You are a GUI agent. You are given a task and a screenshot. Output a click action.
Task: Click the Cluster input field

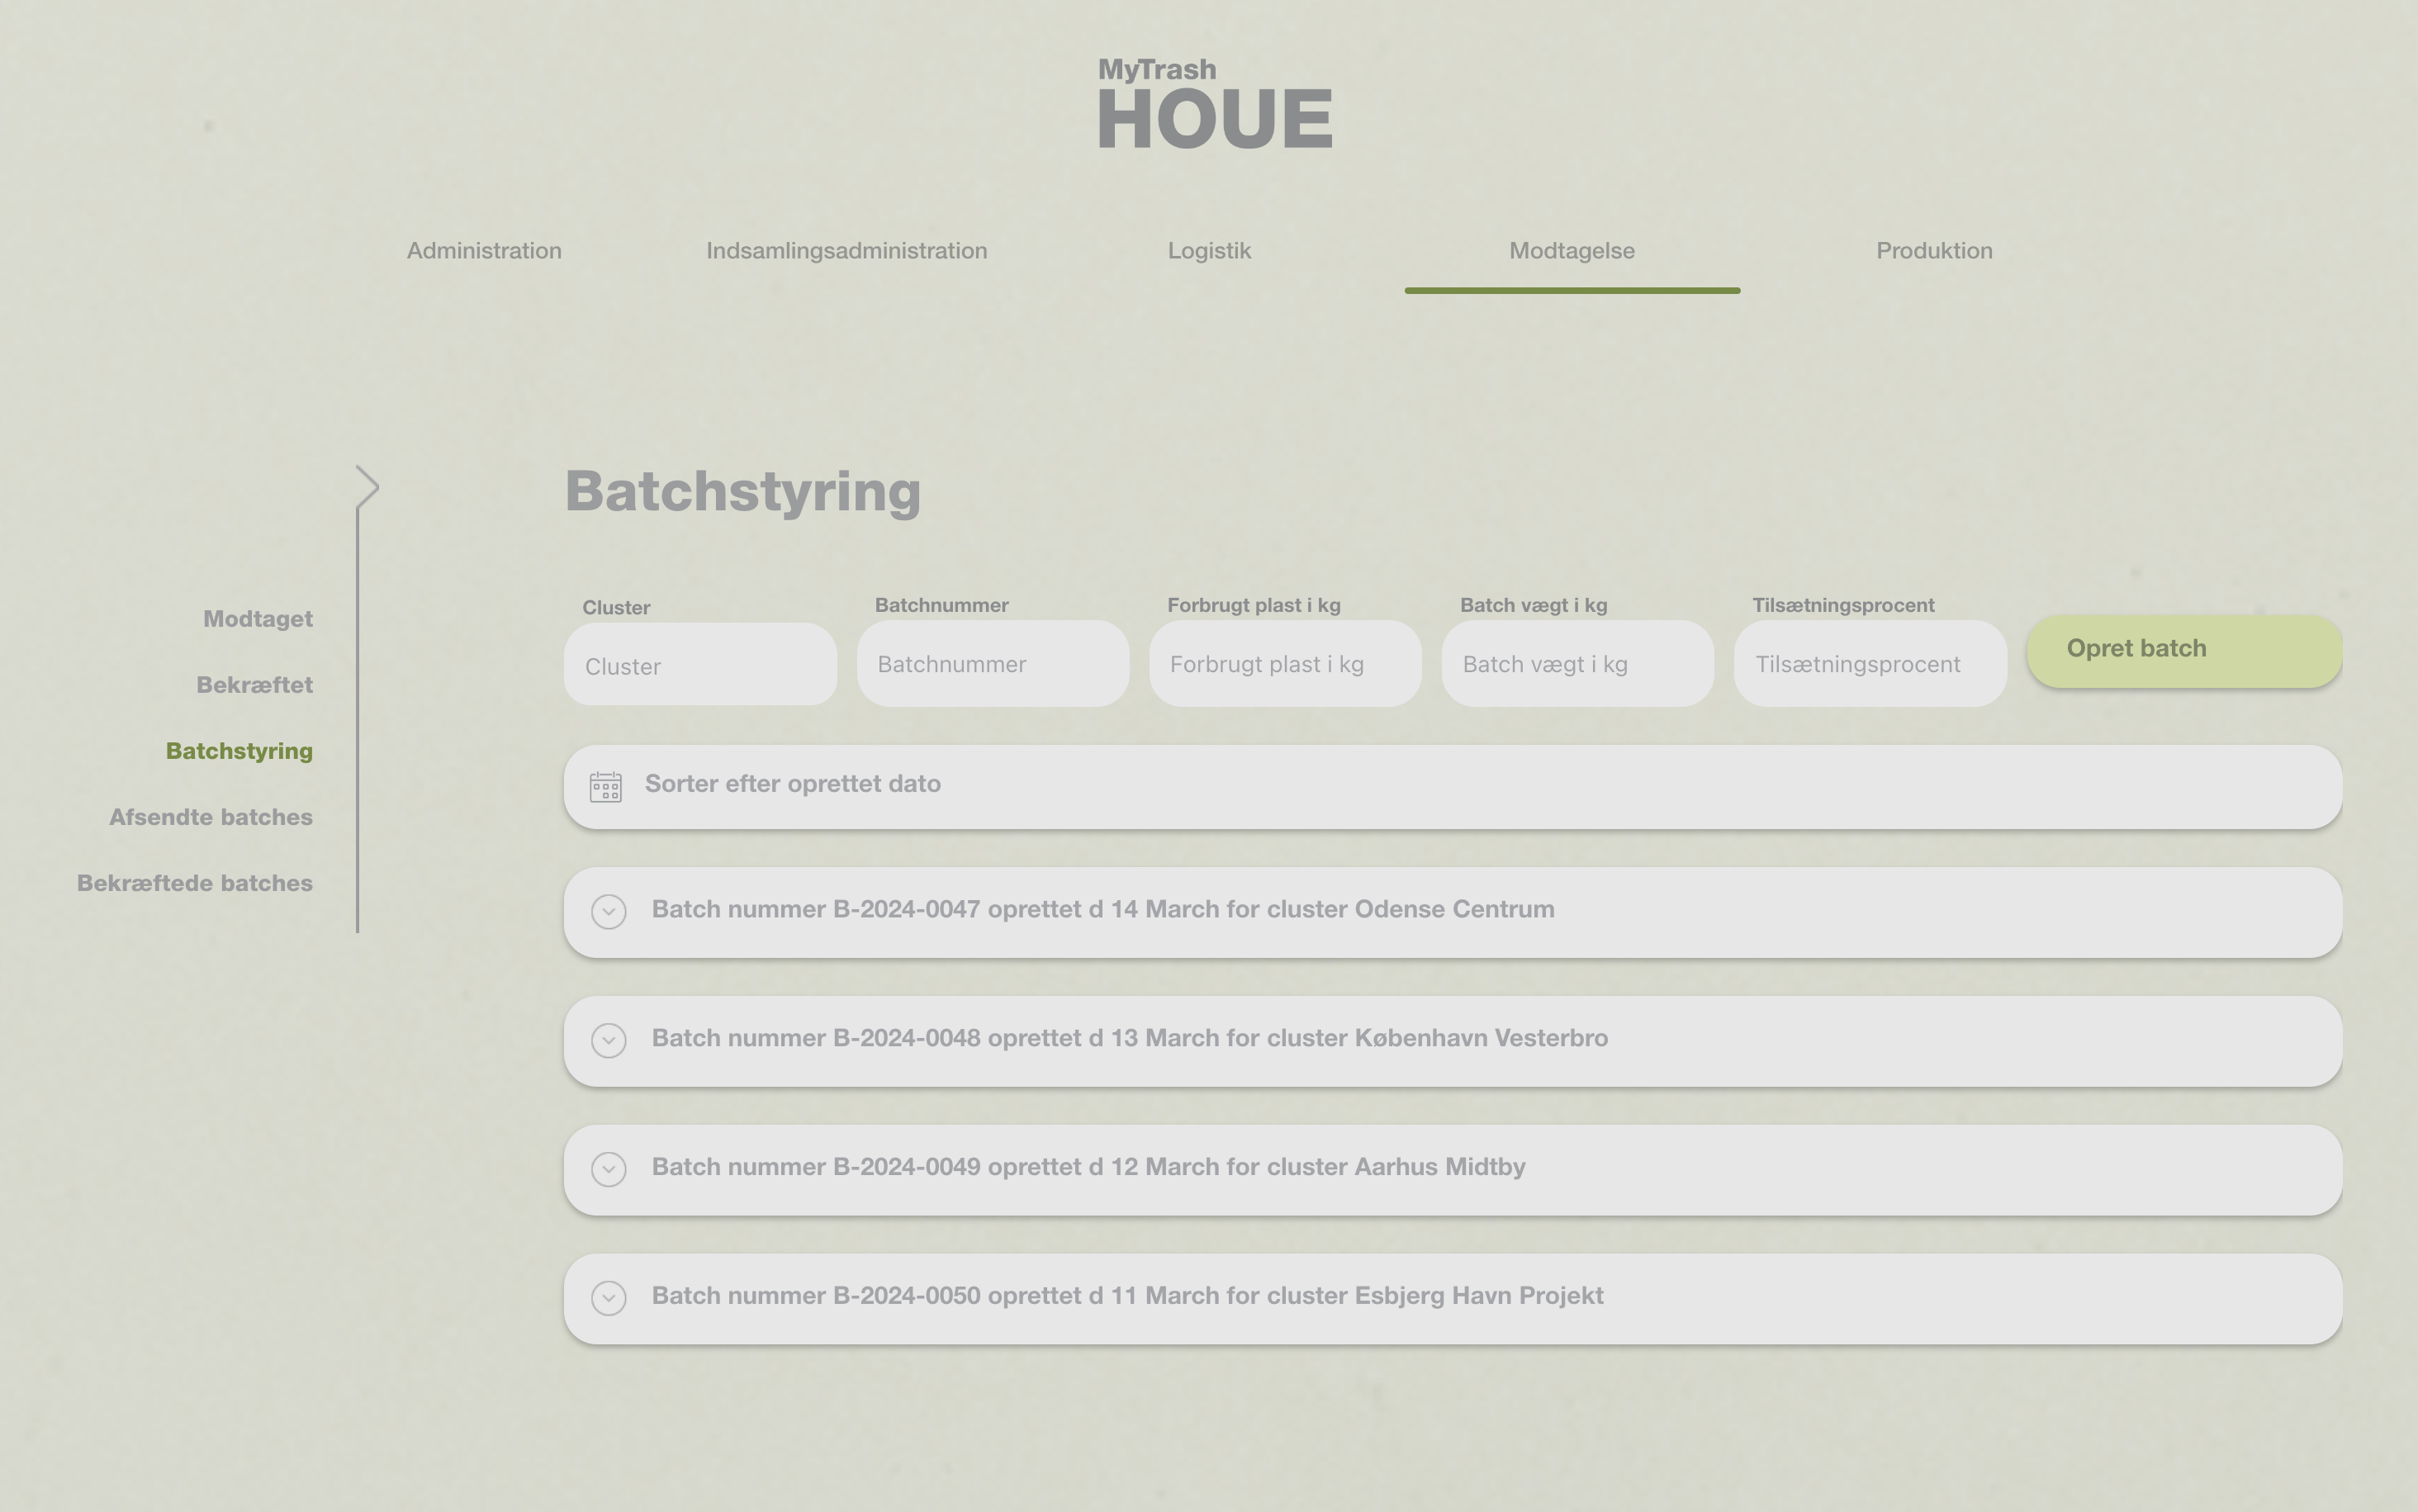point(700,666)
